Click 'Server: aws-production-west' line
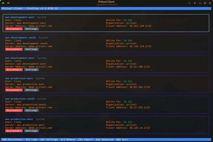213x142 pixels. [x=25, y=125]
